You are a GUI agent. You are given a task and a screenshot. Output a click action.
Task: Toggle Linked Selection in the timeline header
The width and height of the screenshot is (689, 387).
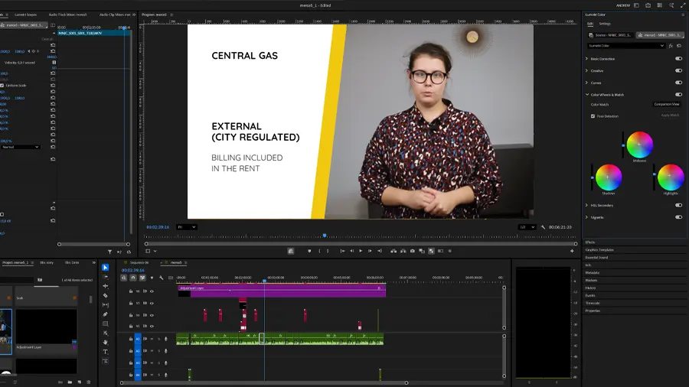coord(142,278)
